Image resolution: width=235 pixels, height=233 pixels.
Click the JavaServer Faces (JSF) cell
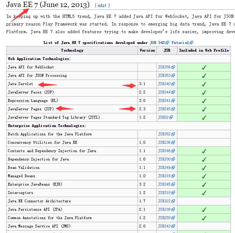click(72, 92)
